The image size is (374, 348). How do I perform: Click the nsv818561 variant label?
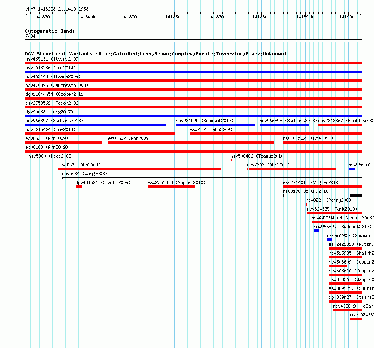coord(351,279)
